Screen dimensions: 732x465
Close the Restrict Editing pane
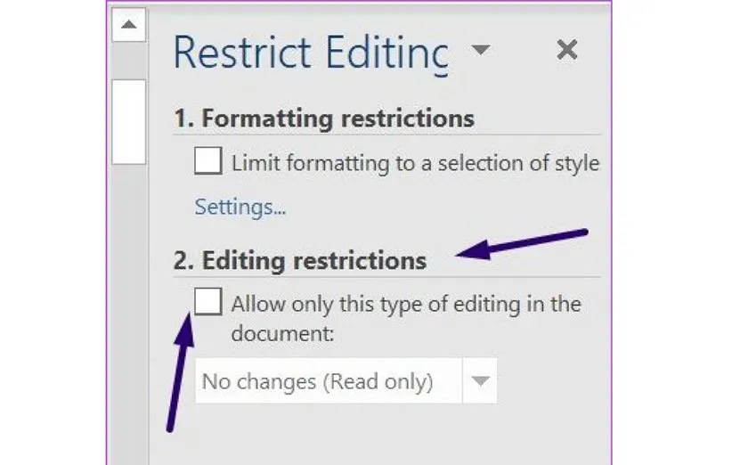click(566, 51)
